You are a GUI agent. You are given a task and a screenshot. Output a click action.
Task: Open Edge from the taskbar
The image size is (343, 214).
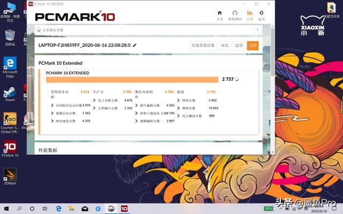click(x=58, y=209)
